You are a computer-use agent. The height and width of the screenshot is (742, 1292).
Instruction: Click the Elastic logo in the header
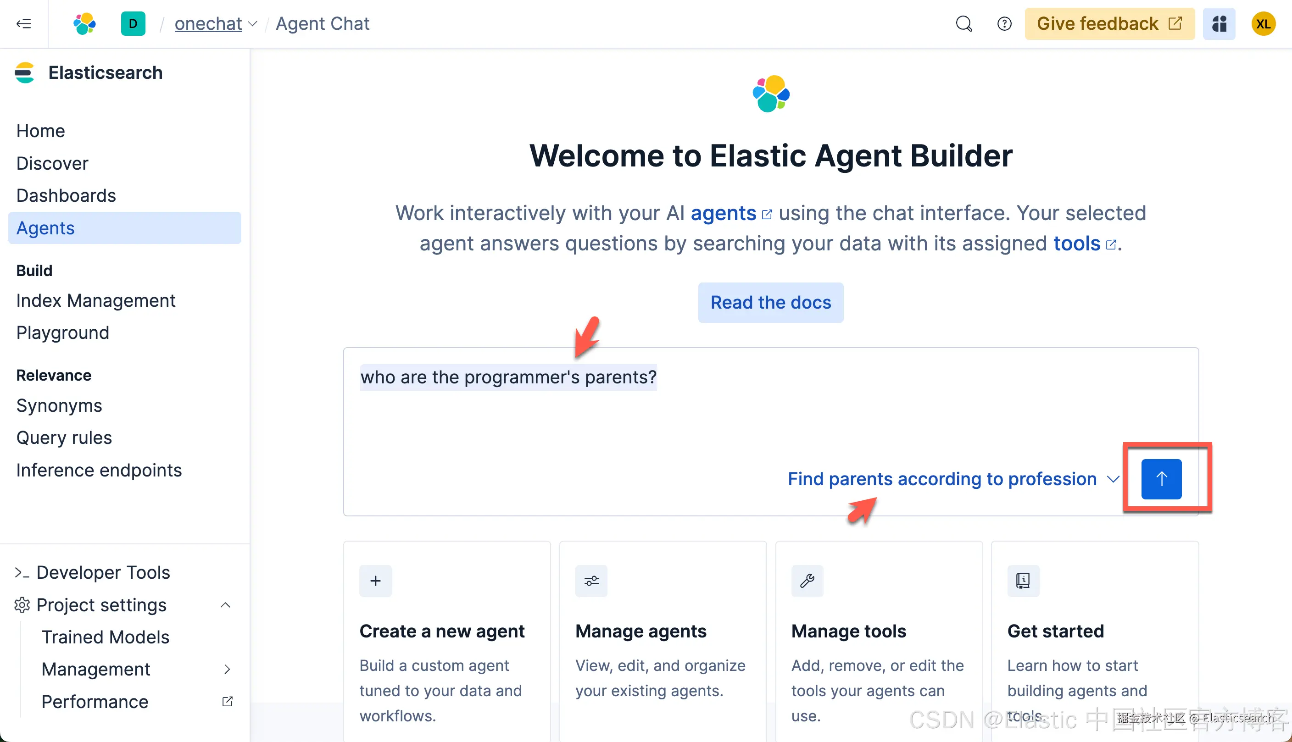pyautogui.click(x=84, y=23)
